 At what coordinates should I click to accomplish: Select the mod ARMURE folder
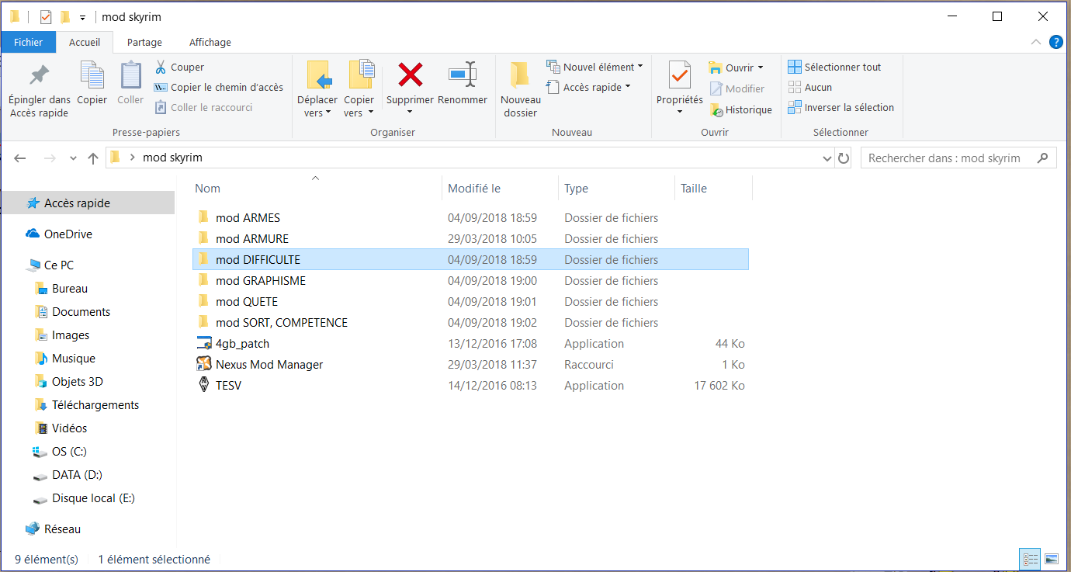(470, 239)
